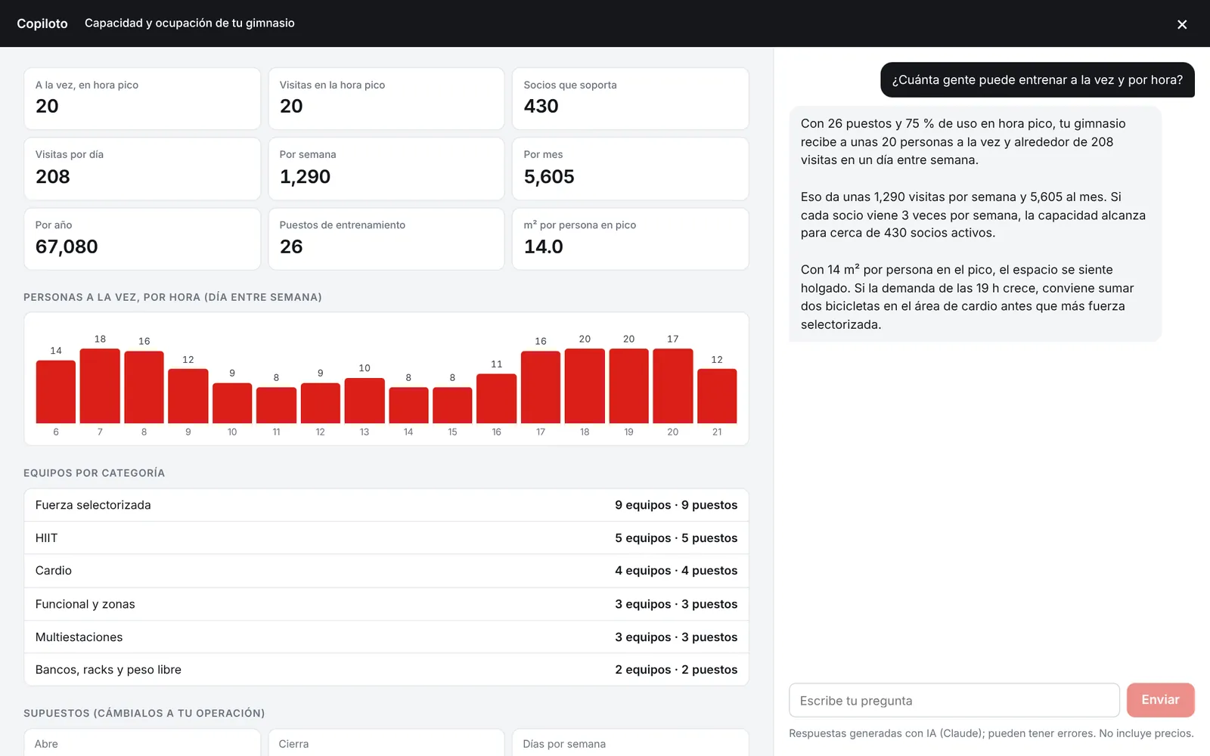
Task: Click the chart bar for hour 13
Action: (x=365, y=401)
